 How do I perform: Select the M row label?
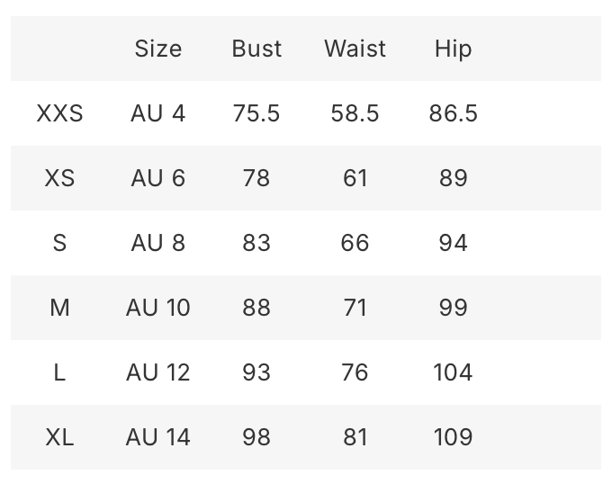point(59,308)
